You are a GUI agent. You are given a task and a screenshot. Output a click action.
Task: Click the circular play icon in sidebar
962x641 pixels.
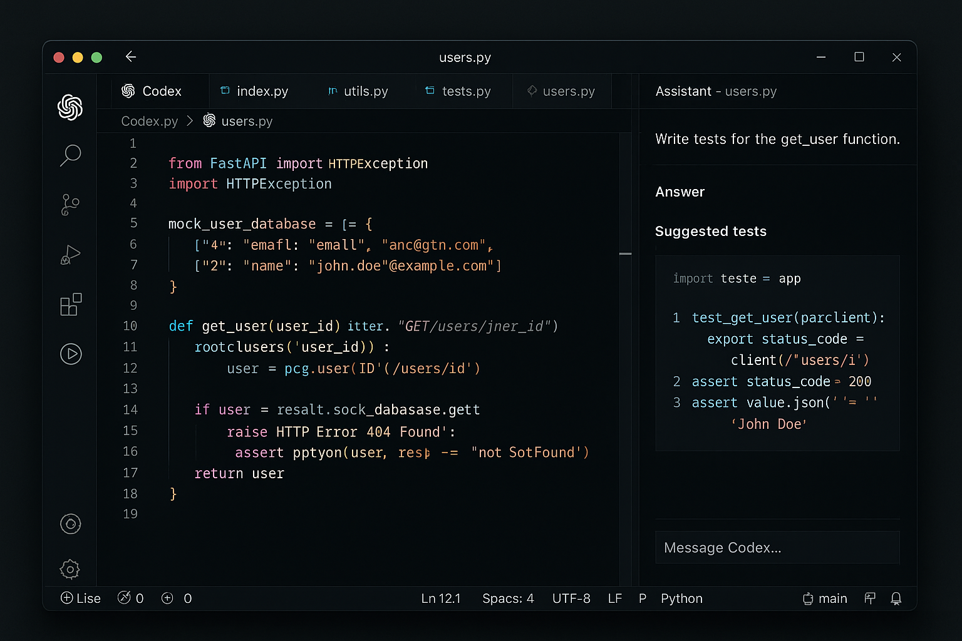(71, 354)
